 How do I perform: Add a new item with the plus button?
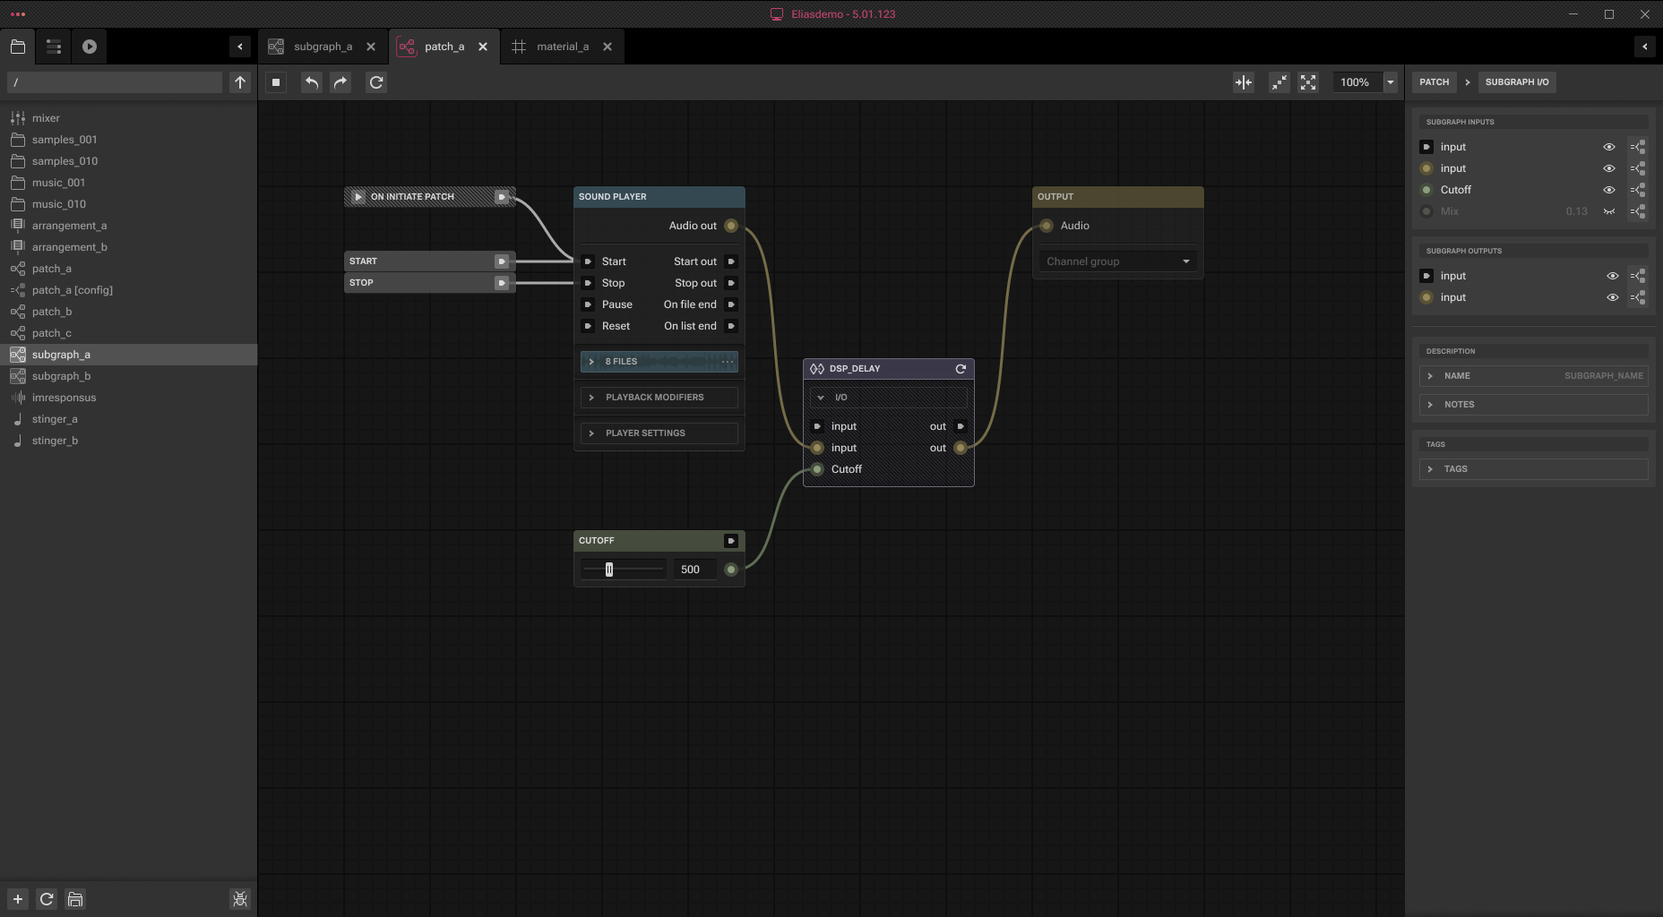[x=18, y=899]
